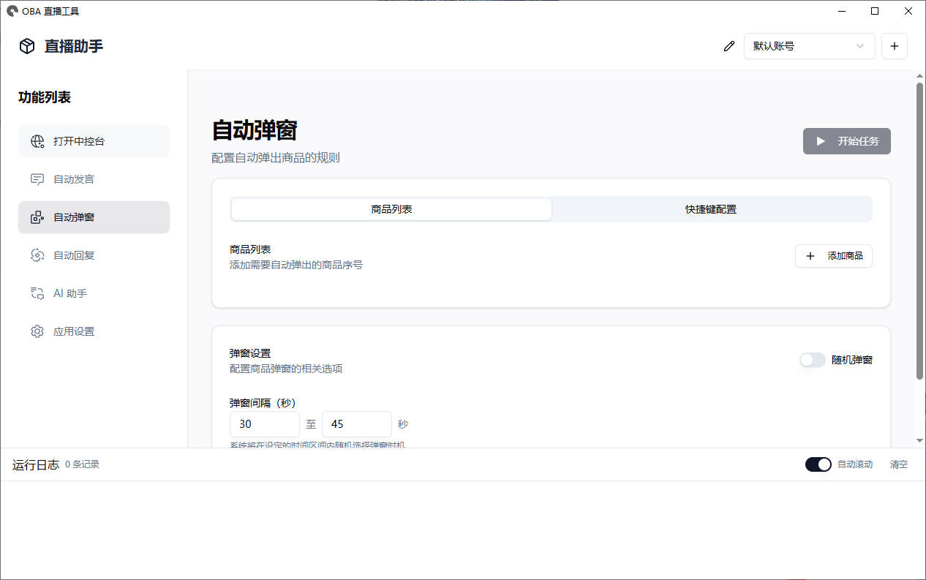Image resolution: width=926 pixels, height=580 pixels.
Task: Click the 配置自动弹出商品的规则 subtitle
Action: 276,158
